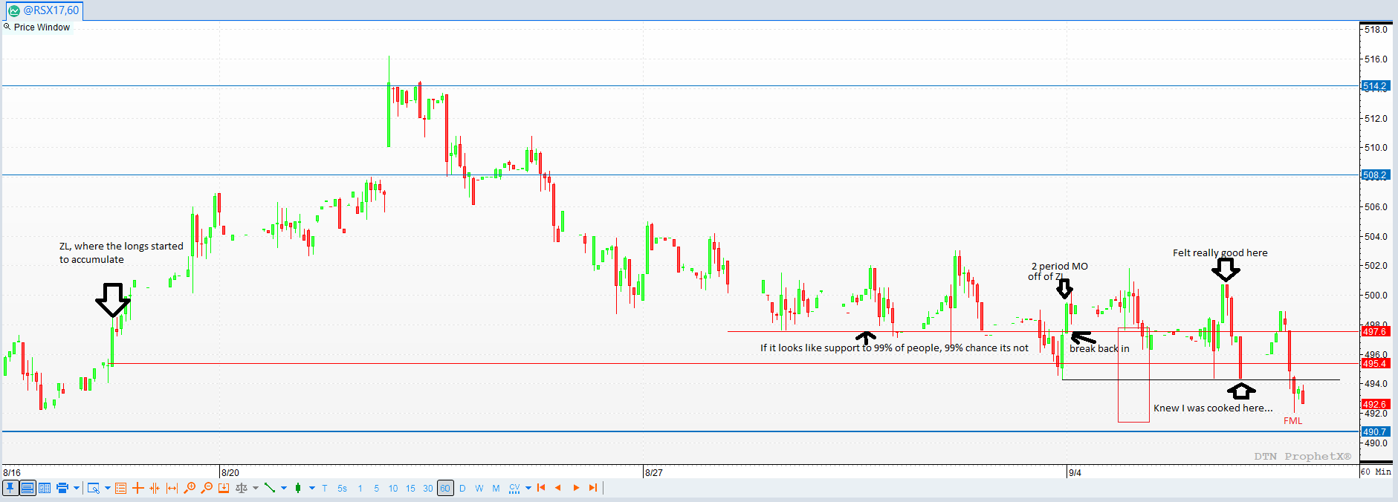Switch to the table grid view

45,488
